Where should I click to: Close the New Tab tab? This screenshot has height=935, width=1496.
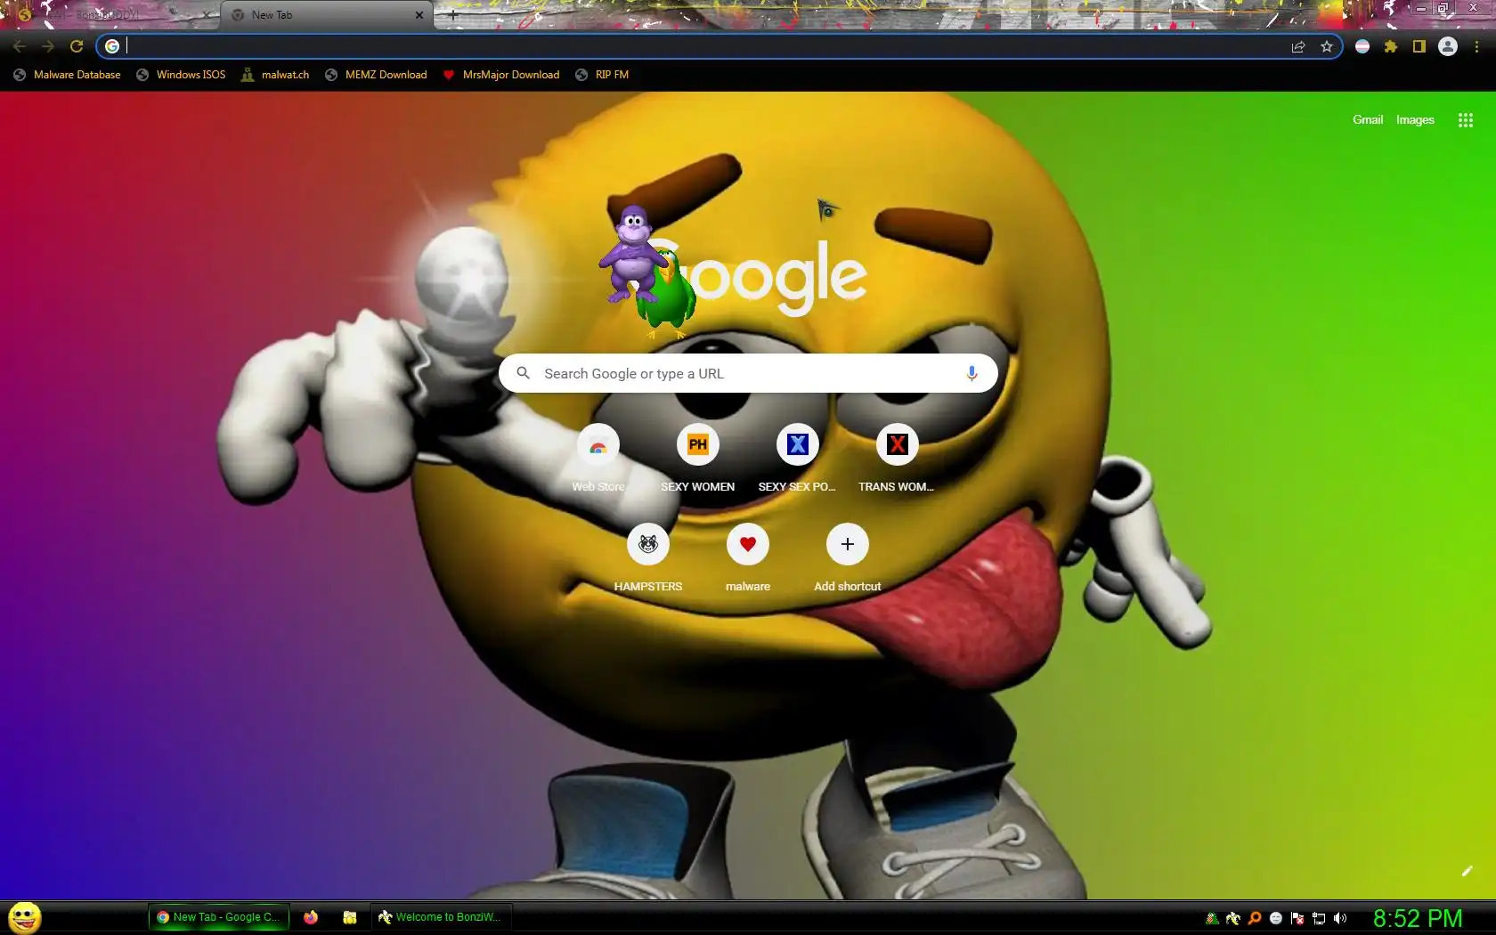(x=419, y=15)
